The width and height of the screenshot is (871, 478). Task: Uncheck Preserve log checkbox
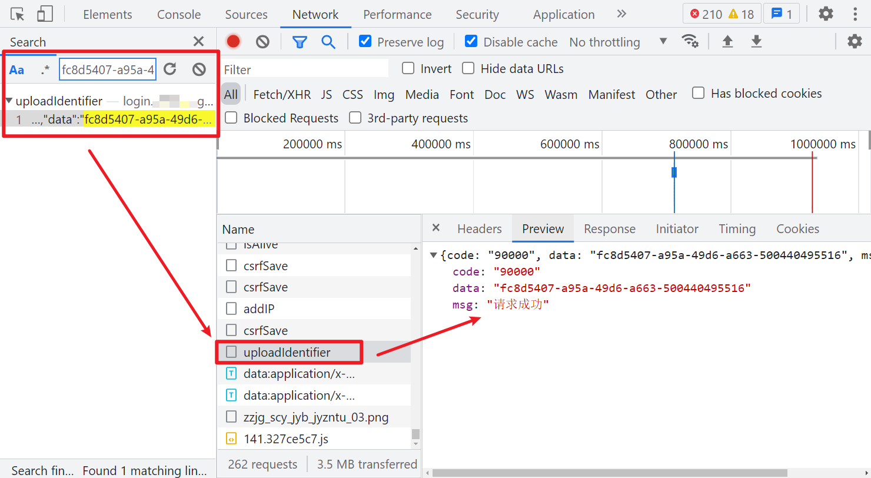(x=365, y=41)
